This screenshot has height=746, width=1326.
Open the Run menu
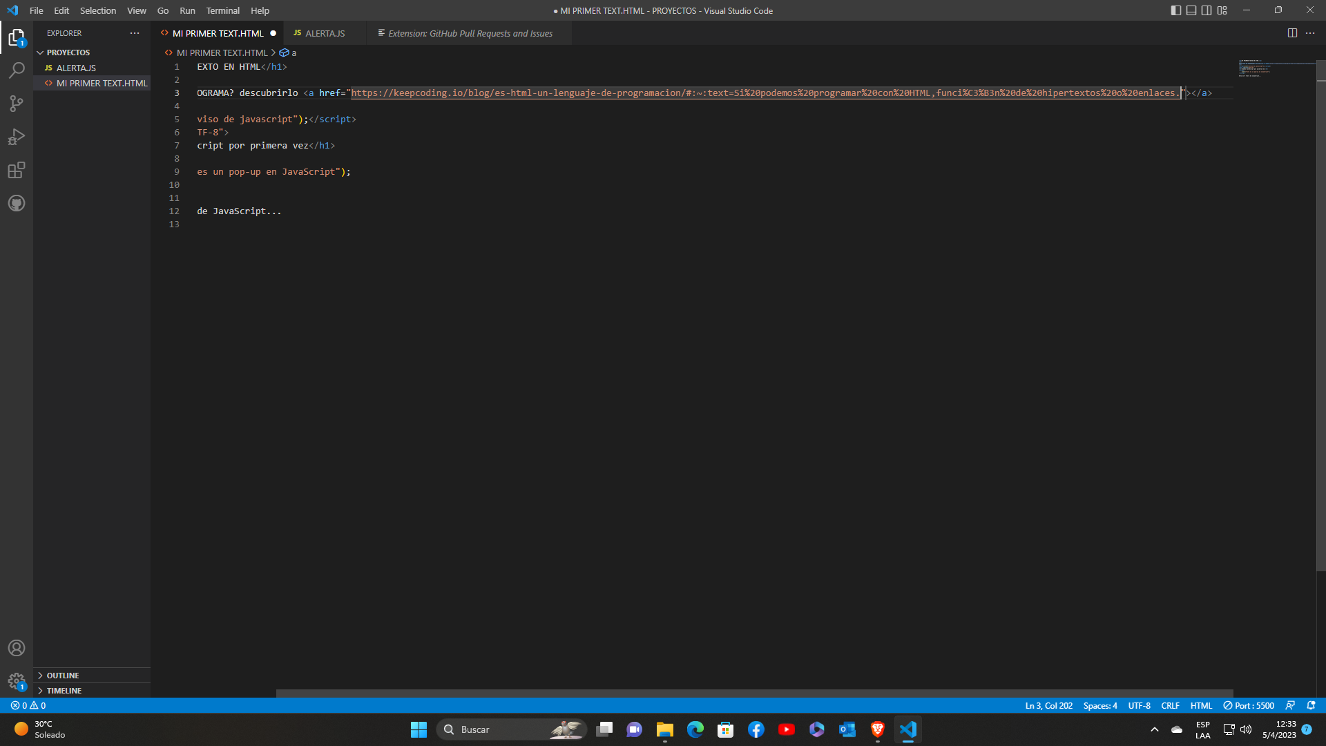pyautogui.click(x=187, y=10)
